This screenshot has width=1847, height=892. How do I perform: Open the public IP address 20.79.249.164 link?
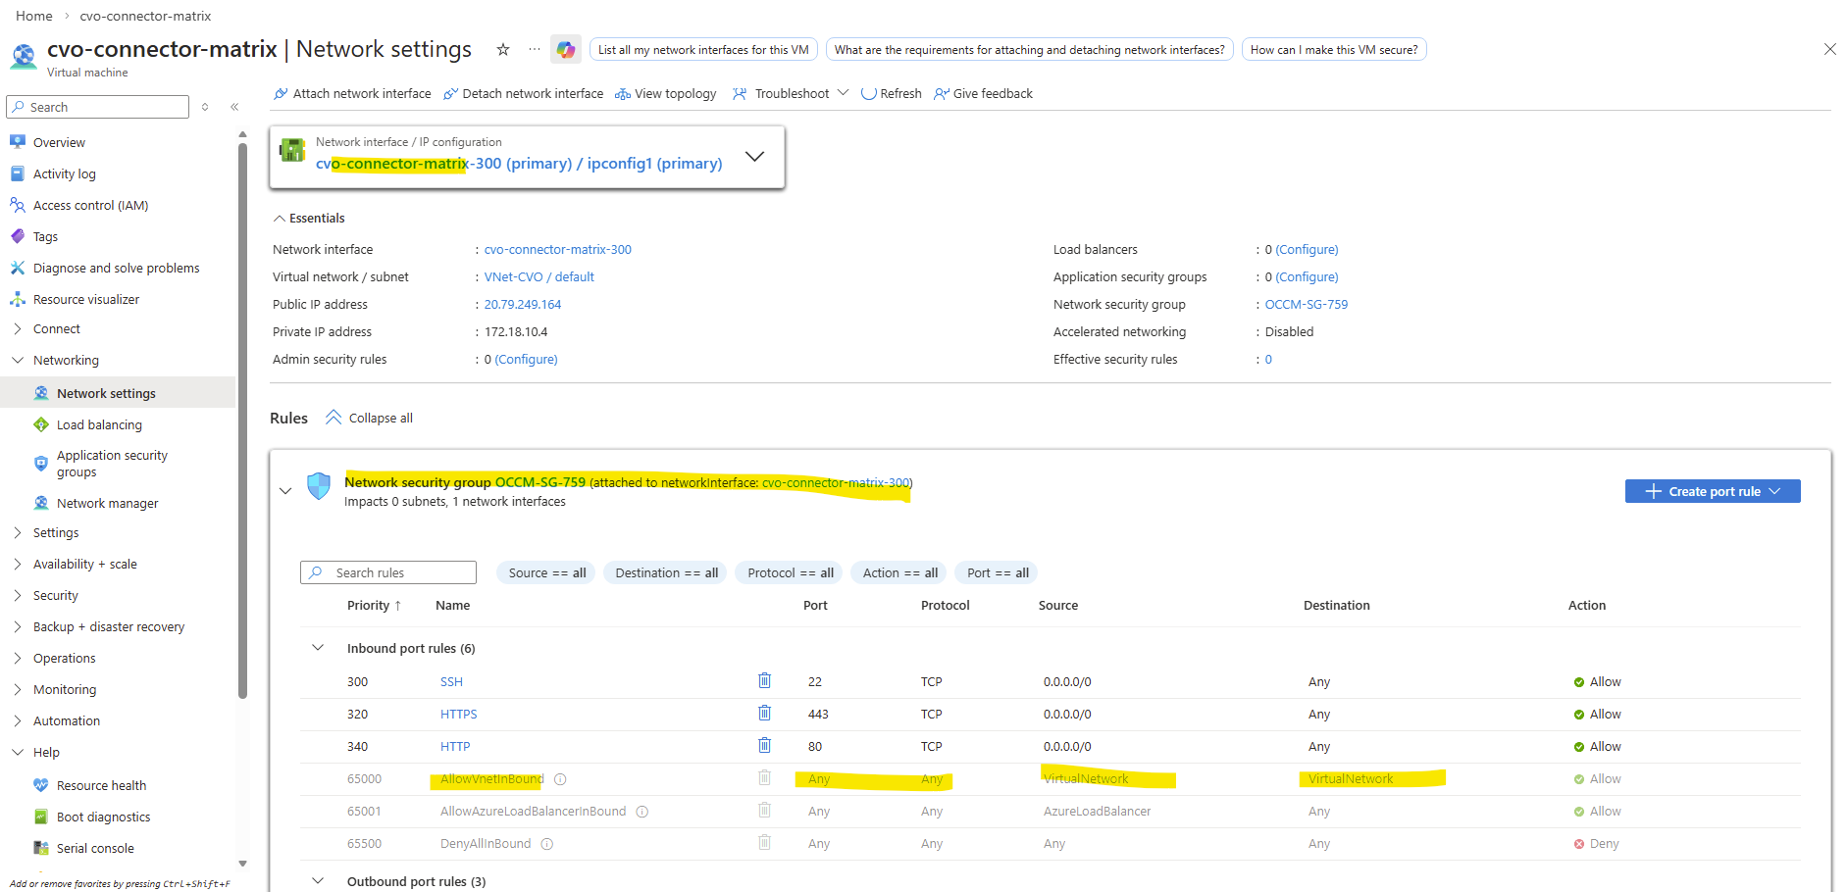click(x=523, y=305)
